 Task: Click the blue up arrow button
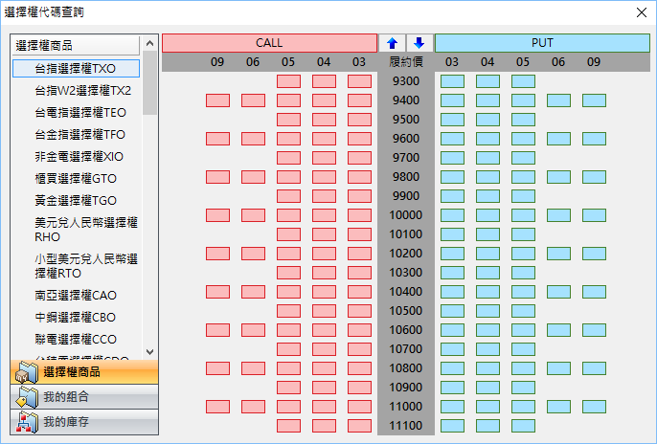[x=392, y=43]
